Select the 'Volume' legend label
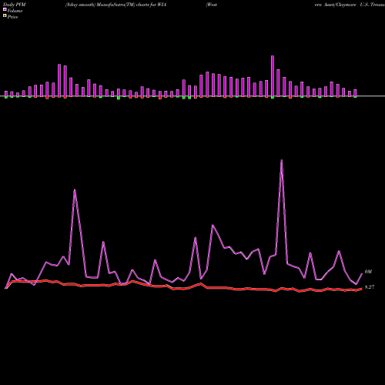 (x=15, y=11)
